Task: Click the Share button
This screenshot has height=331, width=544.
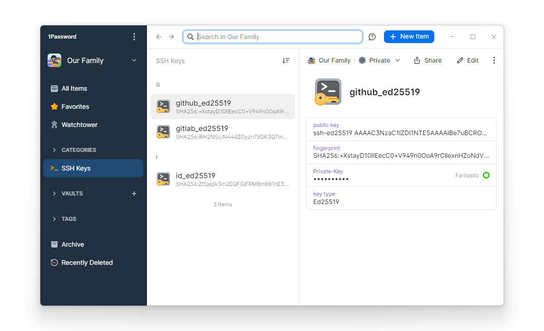Action: click(427, 60)
